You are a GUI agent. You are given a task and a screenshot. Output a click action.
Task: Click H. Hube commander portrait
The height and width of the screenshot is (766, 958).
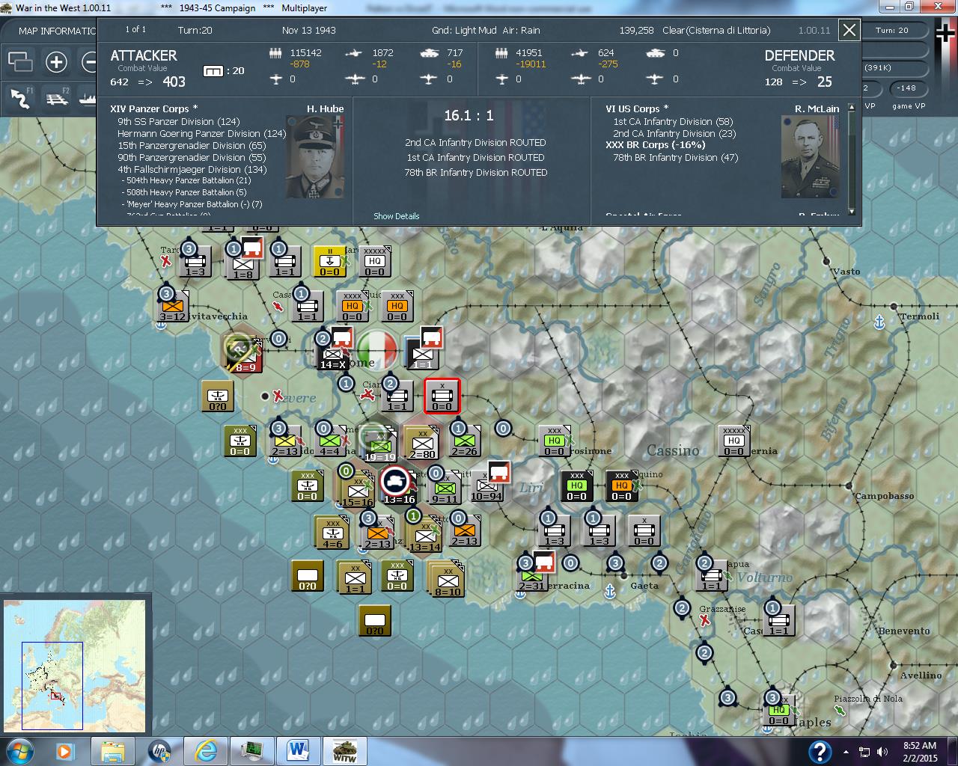coord(315,156)
